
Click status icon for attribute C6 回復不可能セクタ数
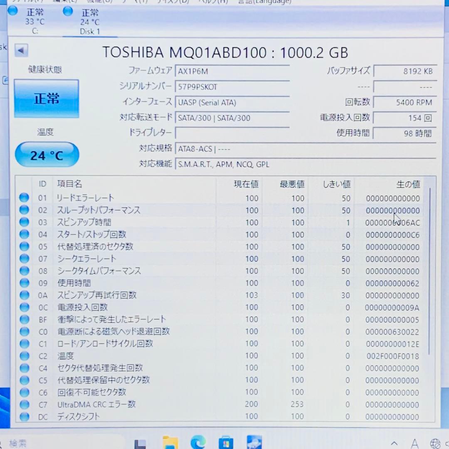pos(25,392)
